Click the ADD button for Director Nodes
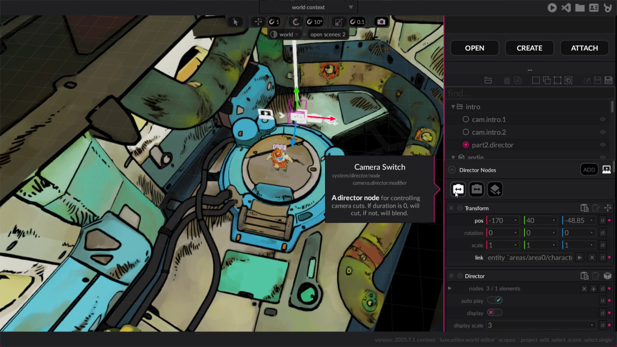Screen dimensions: 617x347 point(589,170)
